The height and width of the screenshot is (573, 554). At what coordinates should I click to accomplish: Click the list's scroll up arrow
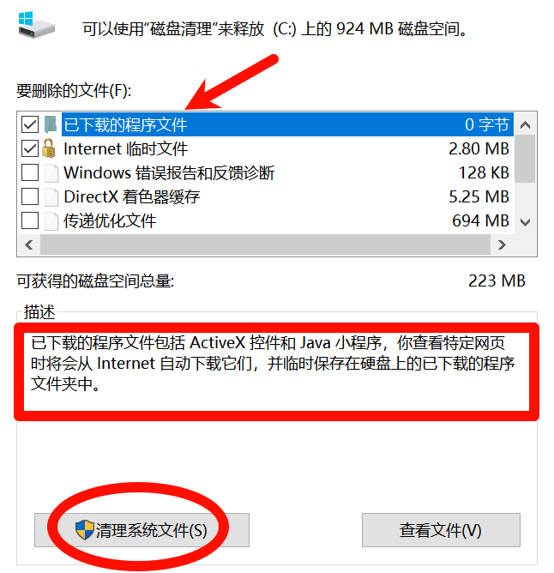coord(525,125)
